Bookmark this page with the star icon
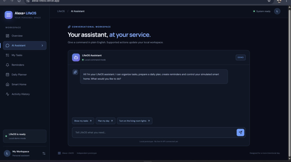Image resolution: width=291 pixels, height=162 pixels. click(x=269, y=1)
